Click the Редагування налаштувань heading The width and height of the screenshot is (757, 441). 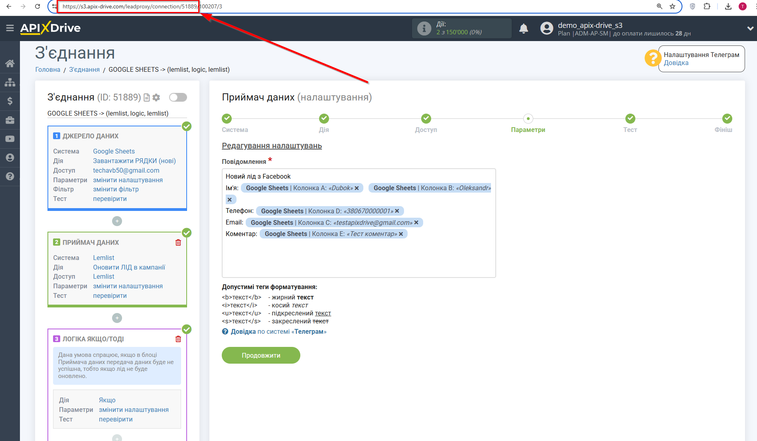(x=272, y=146)
